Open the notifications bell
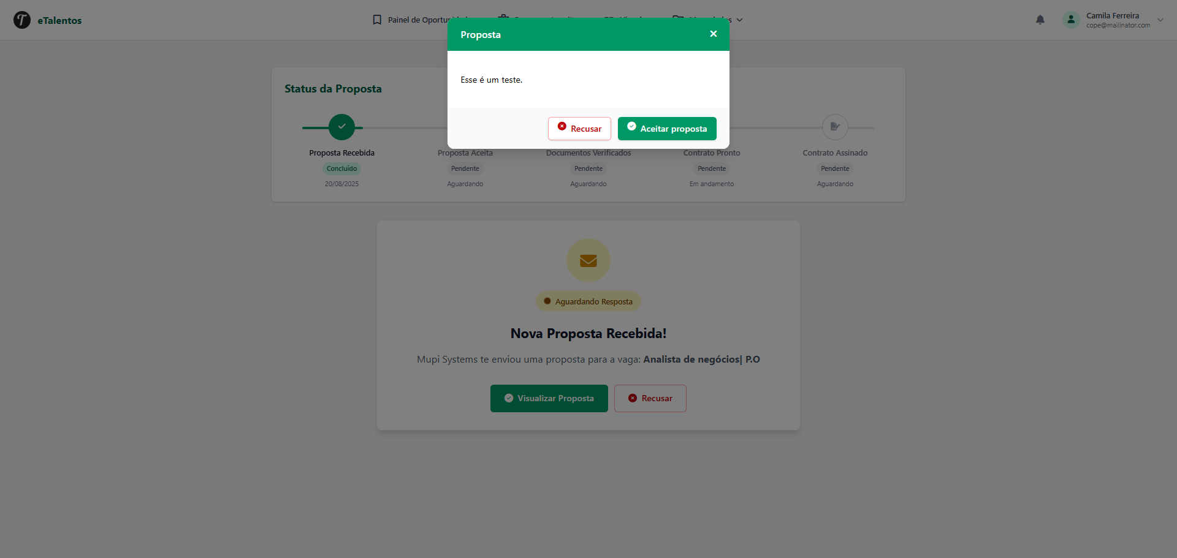 pyautogui.click(x=1040, y=20)
